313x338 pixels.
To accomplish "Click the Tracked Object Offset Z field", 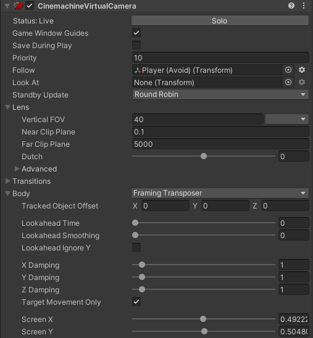I will coord(285,205).
